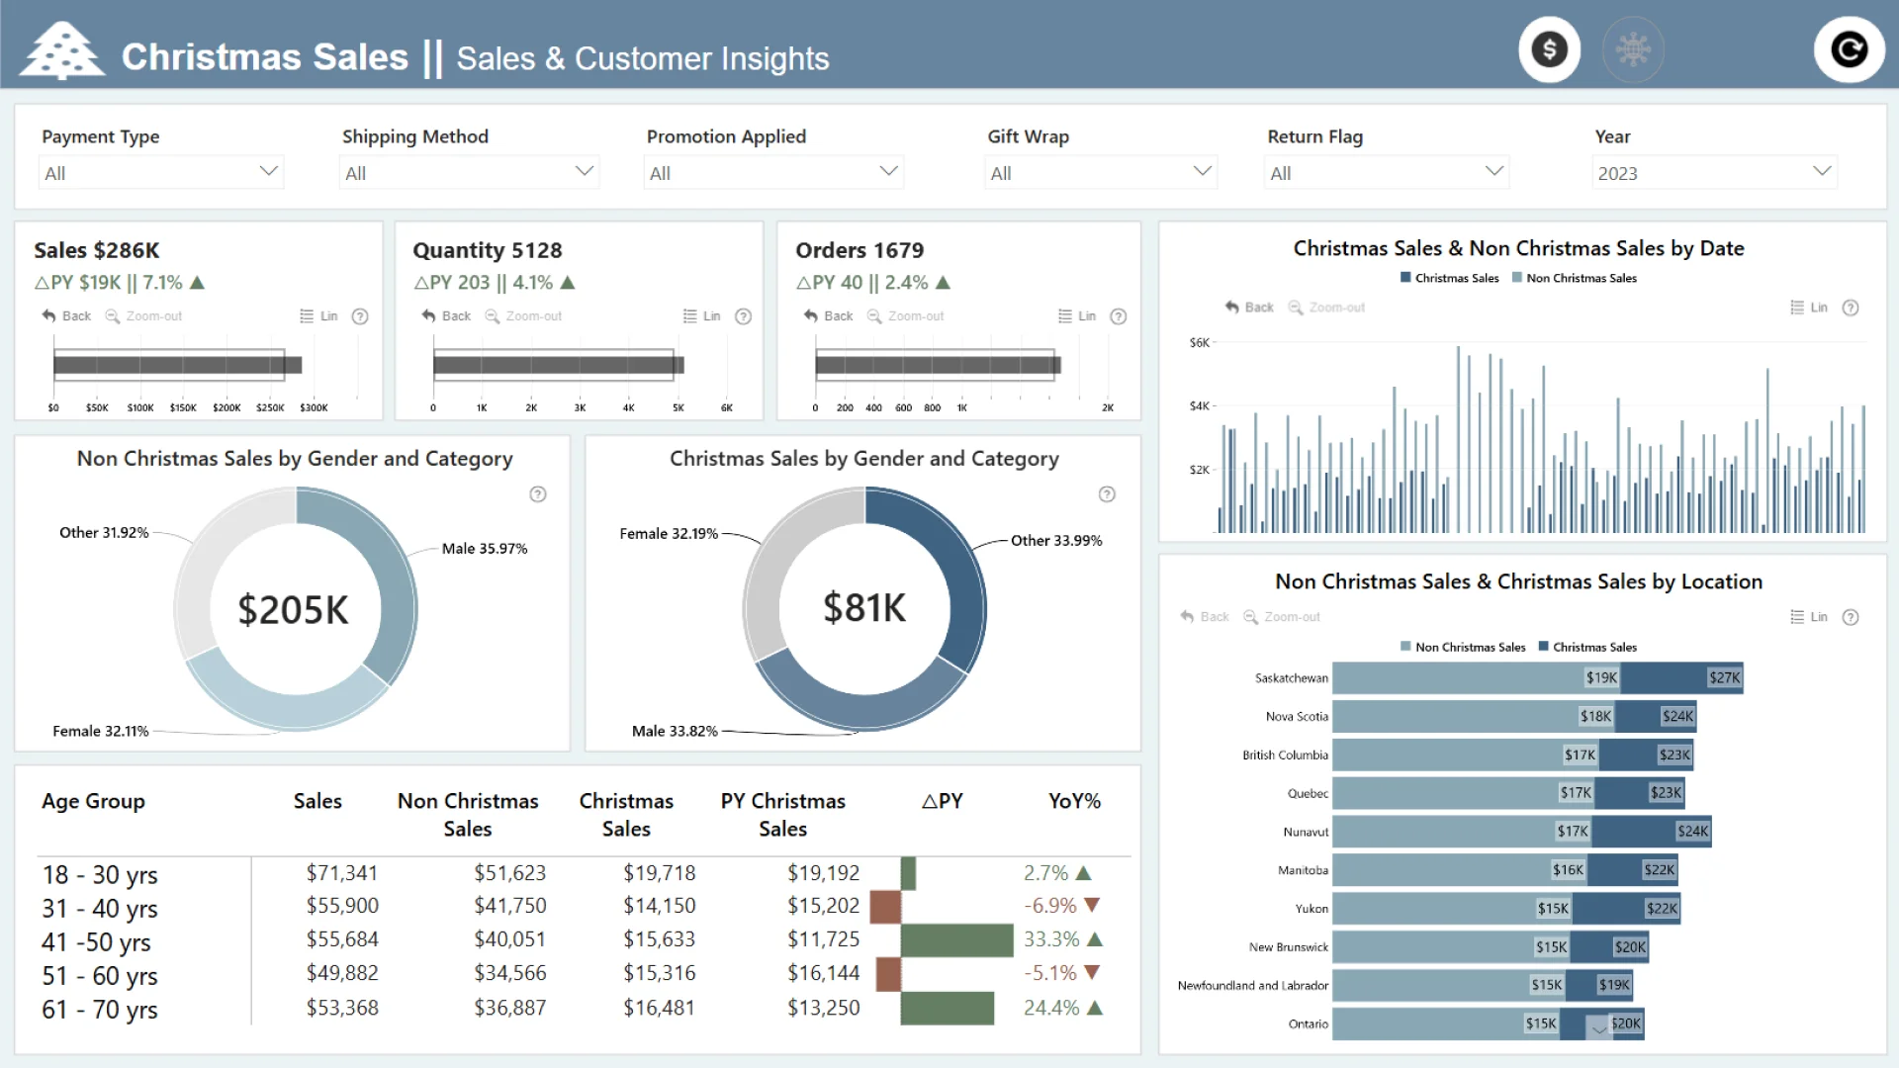Screen dimensions: 1899x1068
Task: Sort table by ΔPY column header
Action: [942, 801]
